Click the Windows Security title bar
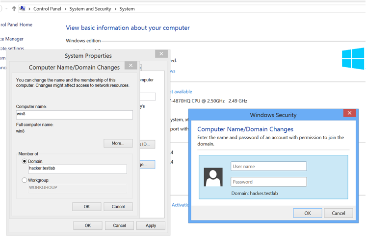Viewport: 366px width, 247px height. (273, 115)
